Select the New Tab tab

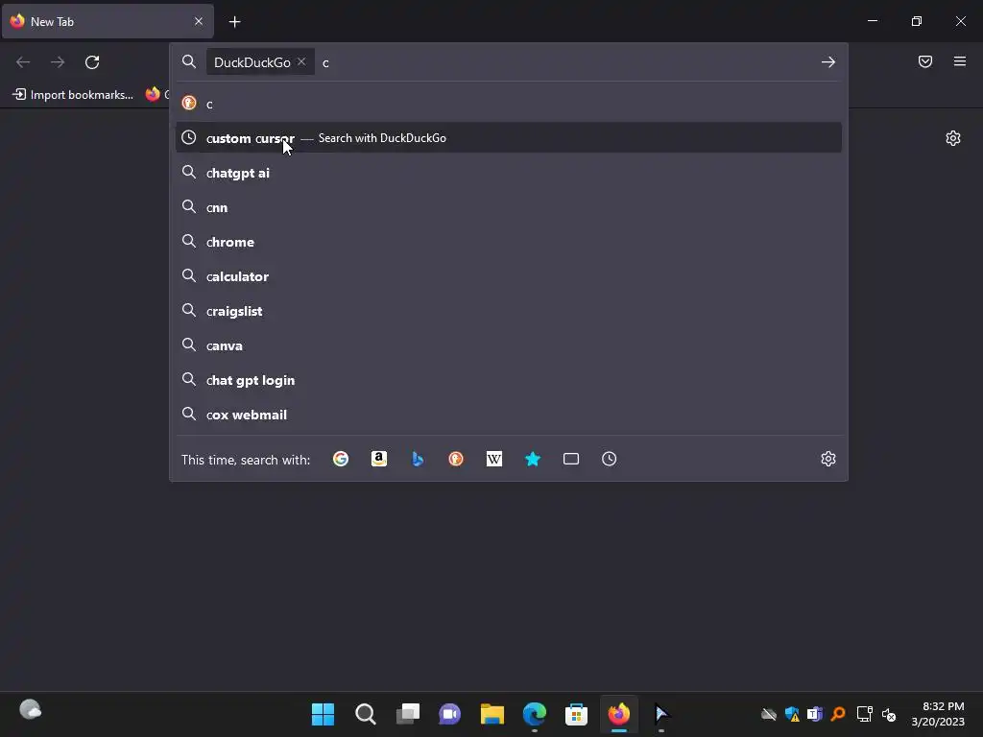[x=108, y=21]
